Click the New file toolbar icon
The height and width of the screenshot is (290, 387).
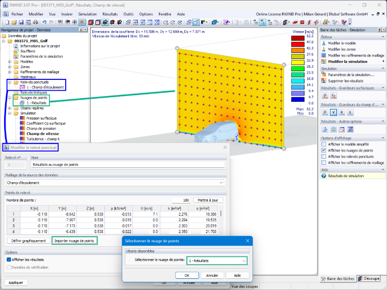tap(7, 22)
